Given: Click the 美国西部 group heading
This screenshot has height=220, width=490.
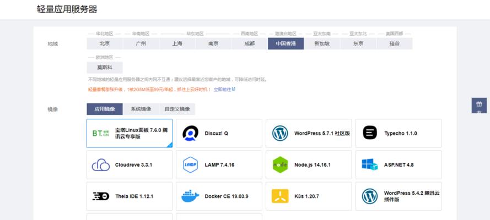Looking at the screenshot, I should [x=395, y=34].
